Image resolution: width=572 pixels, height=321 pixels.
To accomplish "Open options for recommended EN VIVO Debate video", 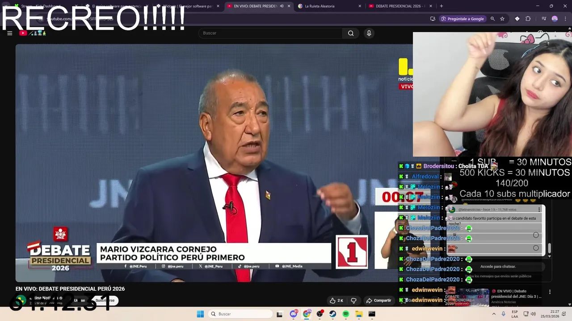I will click(550, 292).
